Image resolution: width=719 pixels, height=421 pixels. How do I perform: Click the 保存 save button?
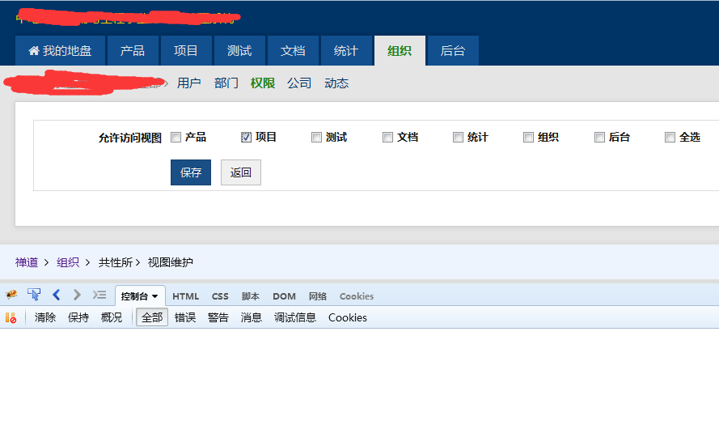(191, 172)
